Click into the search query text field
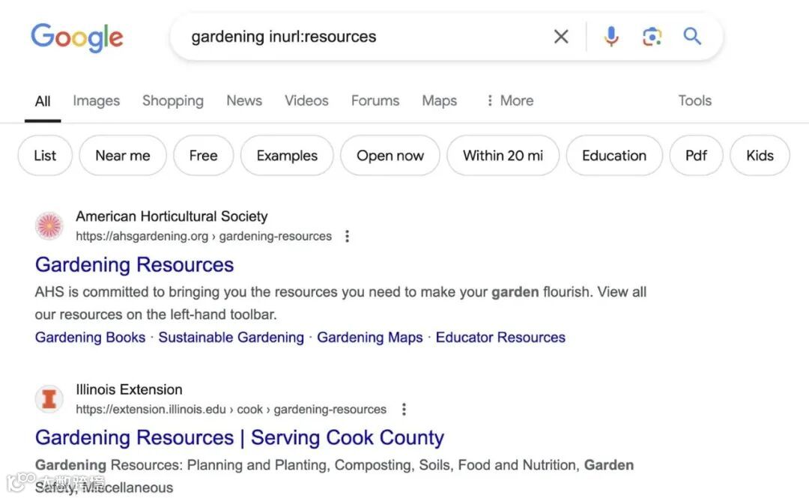This screenshot has width=809, height=498. [x=360, y=37]
